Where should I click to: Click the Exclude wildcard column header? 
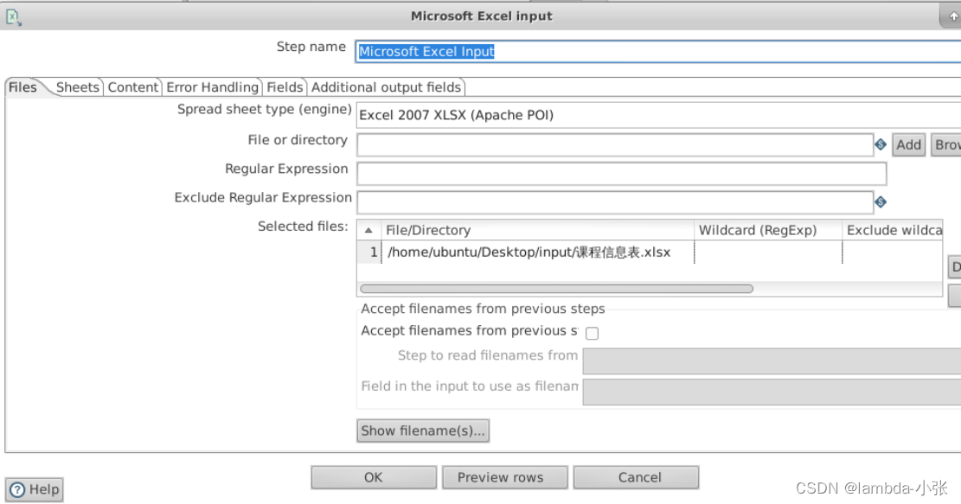[893, 230]
